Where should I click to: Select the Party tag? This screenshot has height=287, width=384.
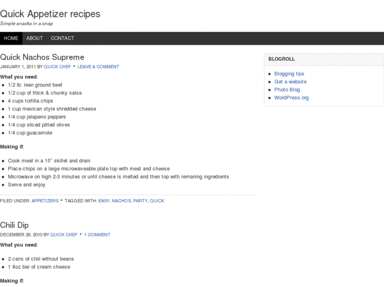click(x=140, y=201)
